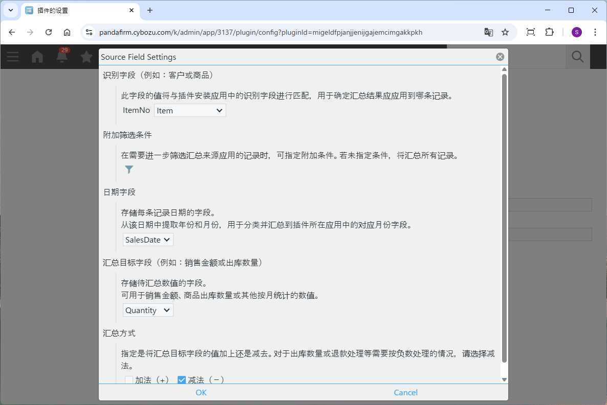Click Cancel to discard changes
The image size is (607, 405).
click(405, 392)
